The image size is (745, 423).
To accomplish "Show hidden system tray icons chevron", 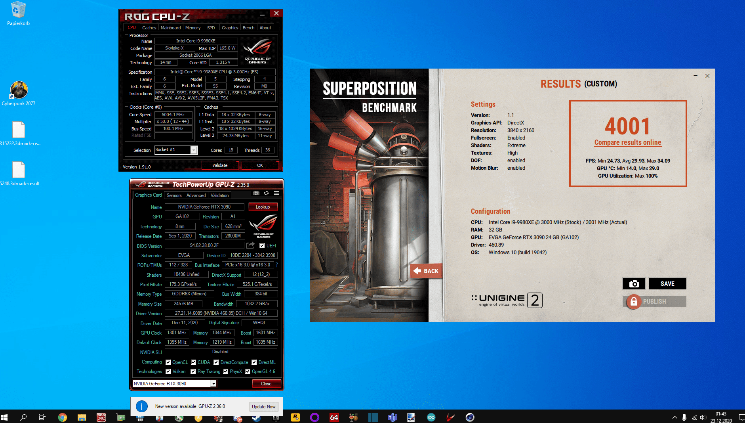I will (675, 417).
